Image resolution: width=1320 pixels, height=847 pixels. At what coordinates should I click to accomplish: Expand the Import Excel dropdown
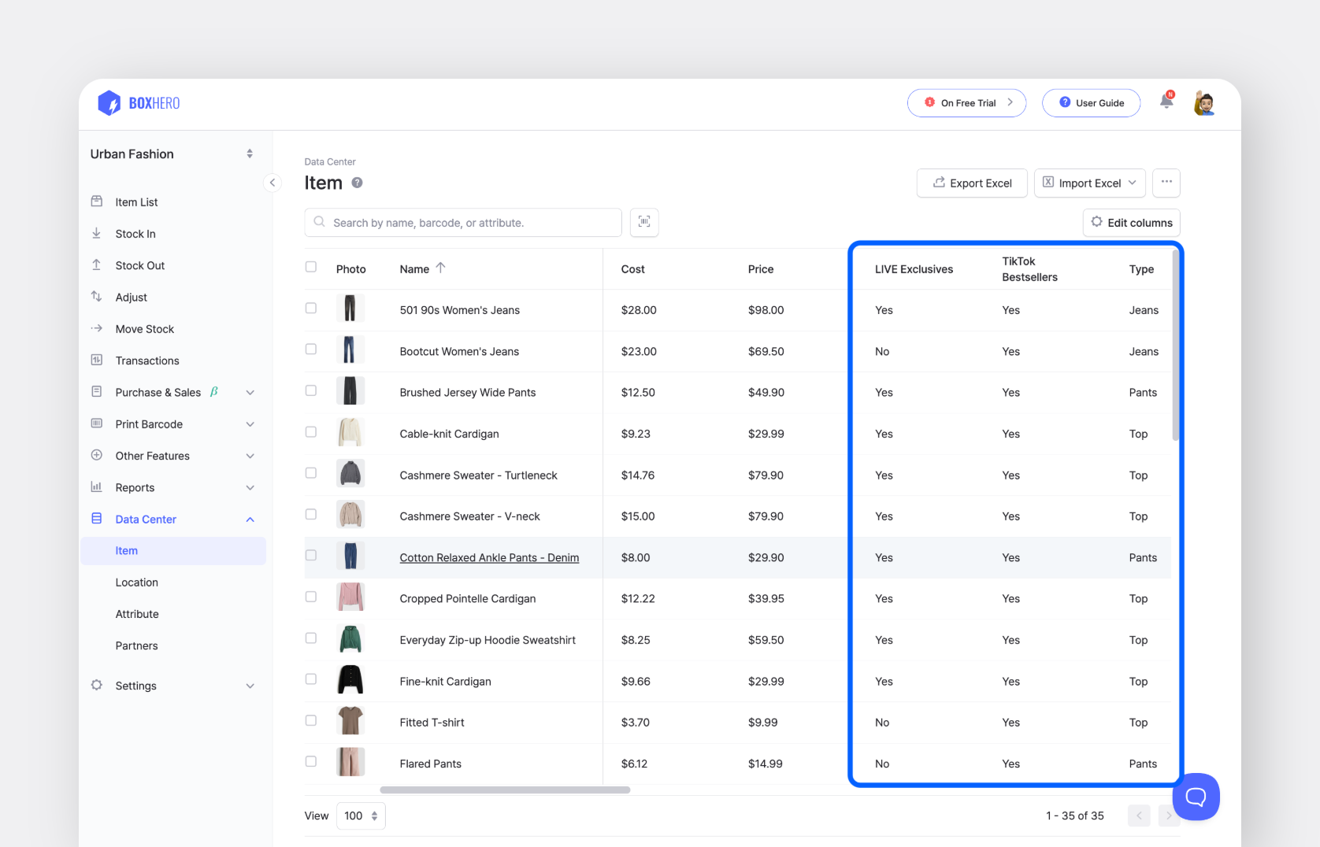coord(1132,183)
